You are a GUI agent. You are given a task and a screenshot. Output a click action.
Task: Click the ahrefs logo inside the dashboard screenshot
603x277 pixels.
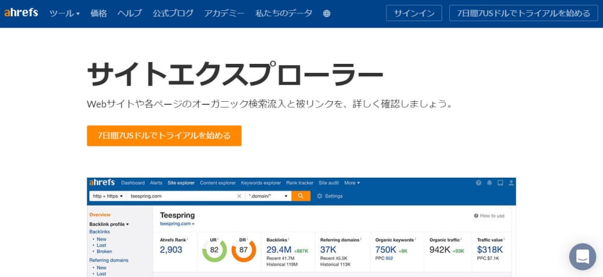pyautogui.click(x=102, y=182)
